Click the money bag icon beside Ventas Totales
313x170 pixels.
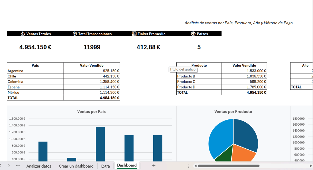(x=23, y=34)
